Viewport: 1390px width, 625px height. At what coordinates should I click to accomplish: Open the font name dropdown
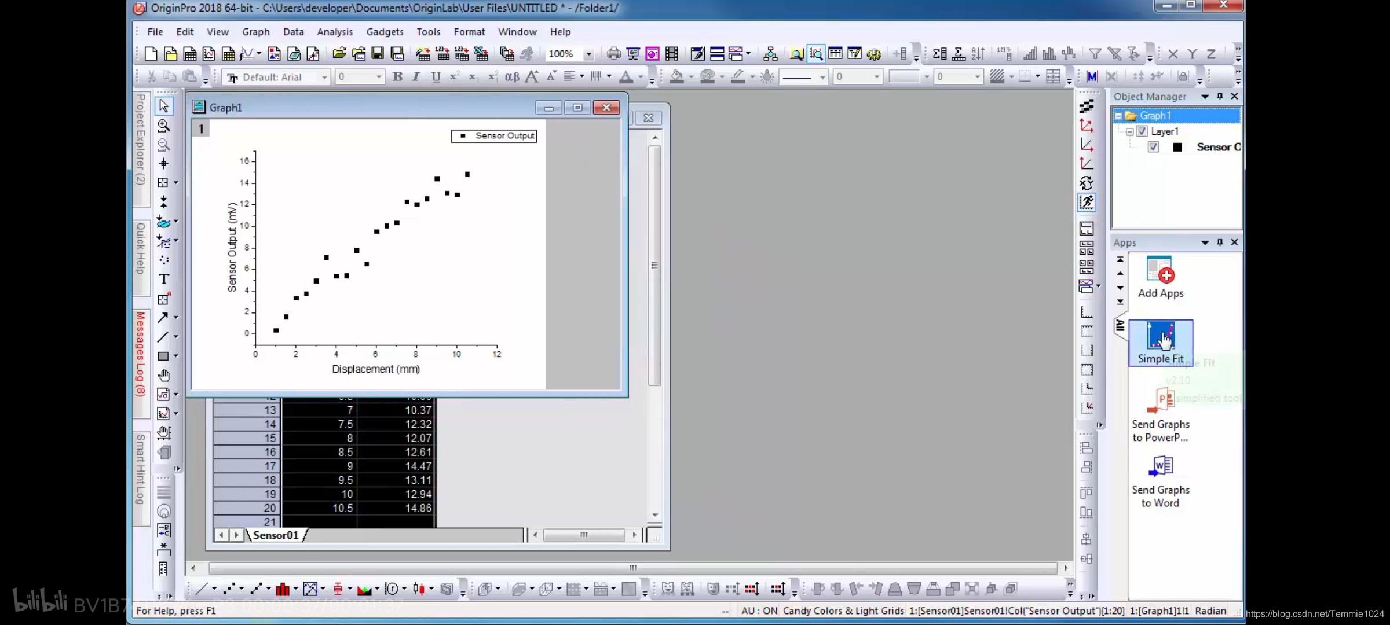click(x=324, y=77)
